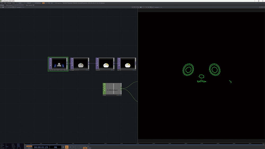Switch timeline display to TimeCode mode
The height and width of the screenshot is (149, 265).
pyautogui.click(x=29, y=146)
